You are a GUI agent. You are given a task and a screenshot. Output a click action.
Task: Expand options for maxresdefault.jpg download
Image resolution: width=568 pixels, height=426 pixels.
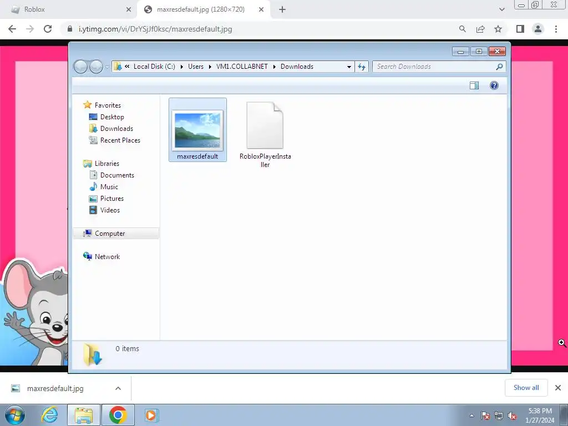pos(118,388)
